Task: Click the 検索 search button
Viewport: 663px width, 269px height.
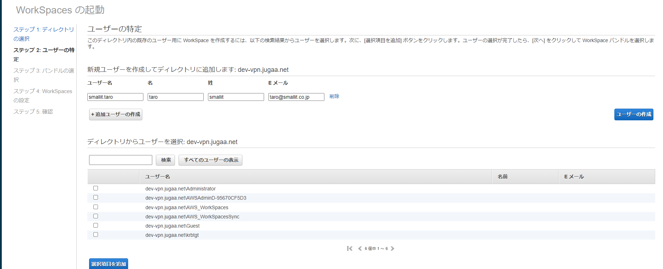Action: pyautogui.click(x=165, y=160)
